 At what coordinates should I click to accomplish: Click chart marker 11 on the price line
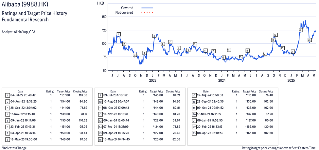[205, 51]
